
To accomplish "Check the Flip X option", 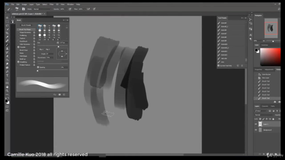I will pyautogui.click(x=38, y=49).
